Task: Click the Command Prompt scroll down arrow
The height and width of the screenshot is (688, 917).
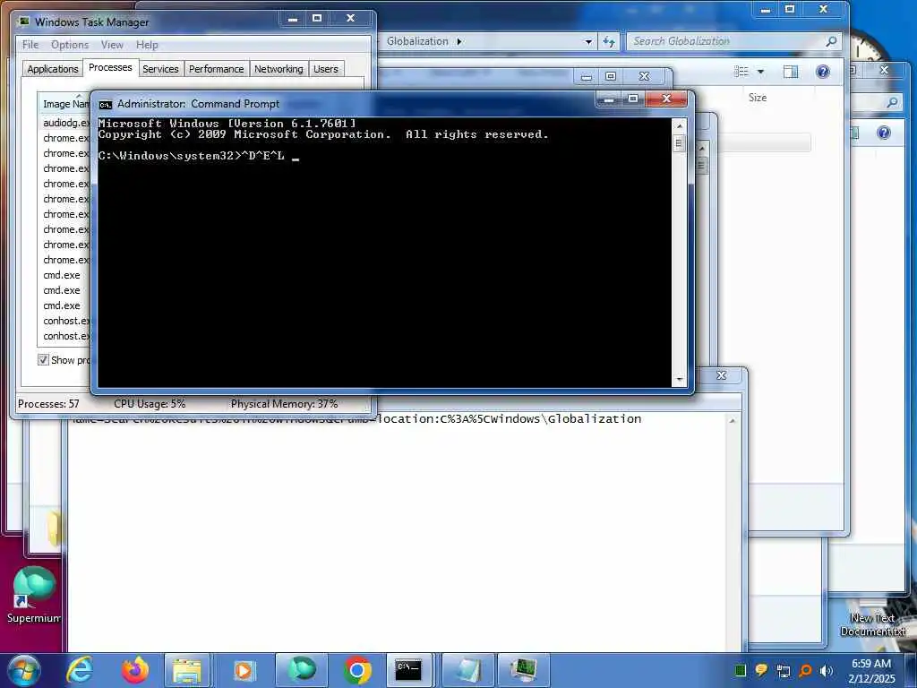Action: (679, 380)
